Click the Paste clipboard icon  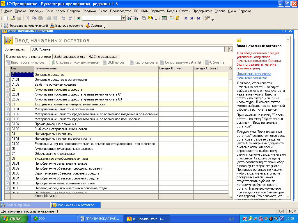point(40,18)
